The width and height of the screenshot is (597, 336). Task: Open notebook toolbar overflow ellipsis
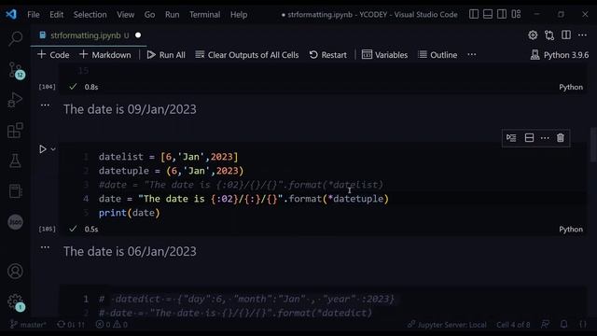pos(472,55)
